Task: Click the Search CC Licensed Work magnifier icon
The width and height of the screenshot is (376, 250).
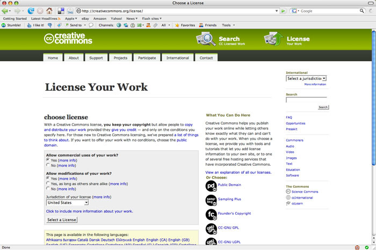Action: [206, 39]
